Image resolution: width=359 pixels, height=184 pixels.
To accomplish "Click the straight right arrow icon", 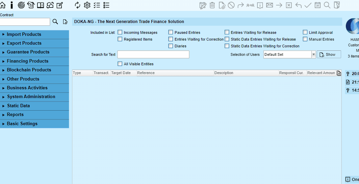I will point(279,5).
